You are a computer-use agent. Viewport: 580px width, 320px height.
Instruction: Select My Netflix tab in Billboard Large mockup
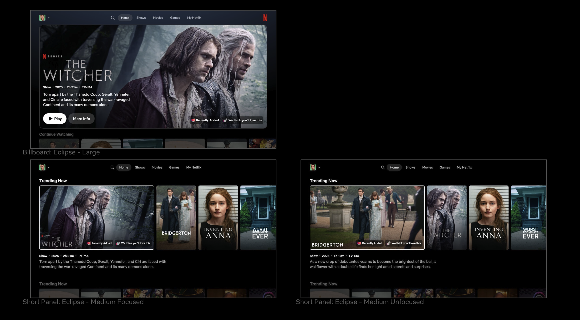[x=194, y=18]
